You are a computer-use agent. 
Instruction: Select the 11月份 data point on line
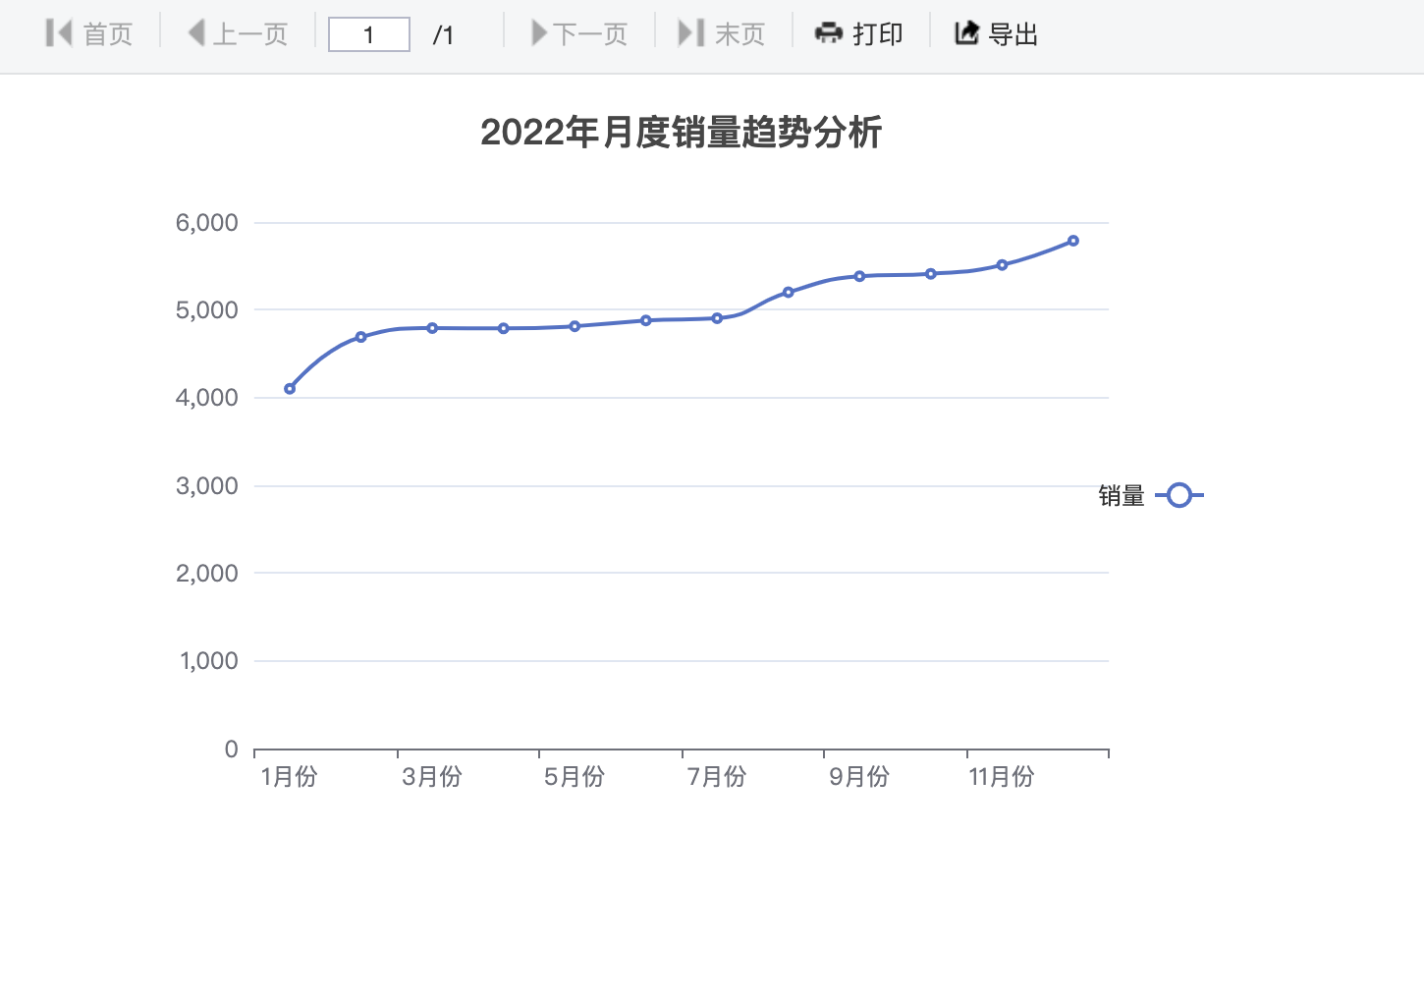pos(1002,265)
